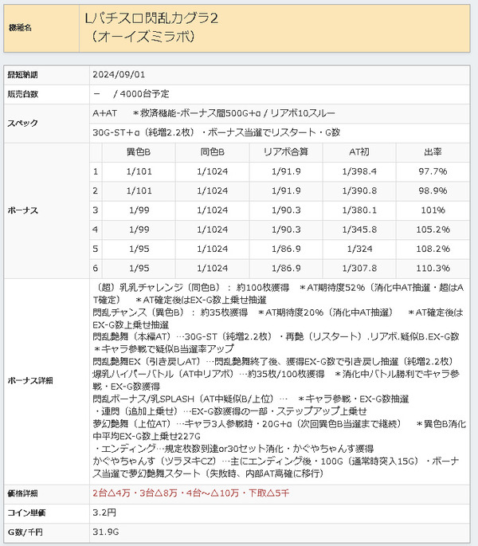Select the 爆乳ハイパーバトル detail line
The width and height of the screenshot is (478, 546).
[x=276, y=380]
